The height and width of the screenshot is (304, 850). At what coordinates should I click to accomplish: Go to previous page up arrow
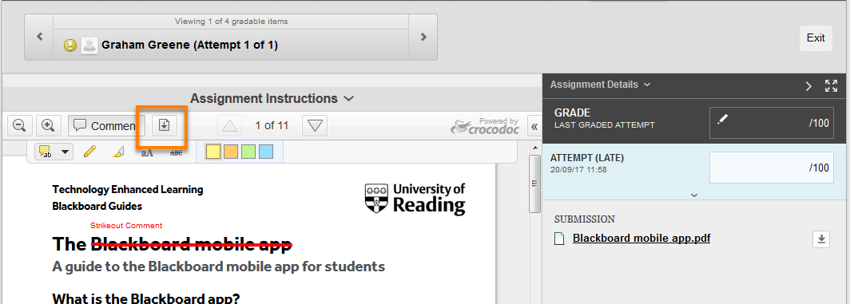point(229,126)
